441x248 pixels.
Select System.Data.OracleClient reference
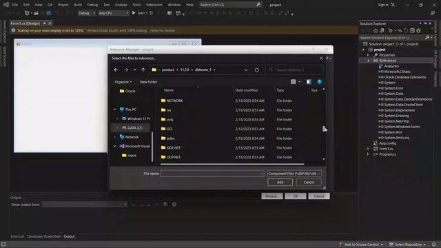[x=403, y=105]
